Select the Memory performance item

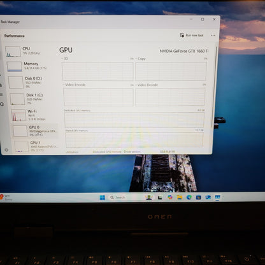27,66
